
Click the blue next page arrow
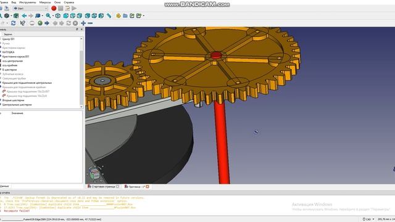[x=47, y=23]
